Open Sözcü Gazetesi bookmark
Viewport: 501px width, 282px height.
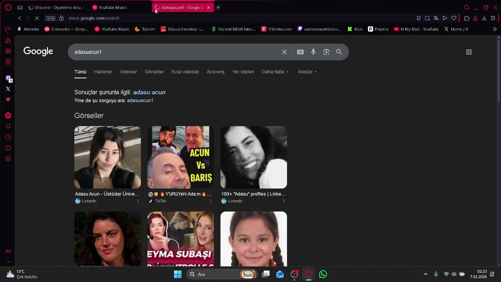tap(182, 29)
